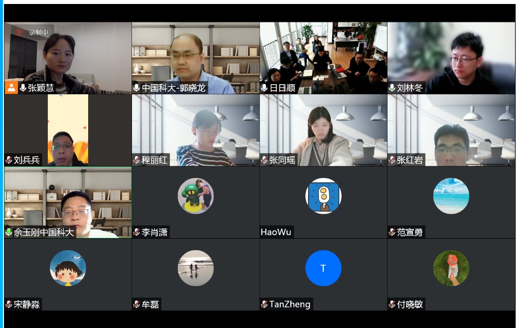The width and height of the screenshot is (516, 328).
Task: Click the name label 张红岩
Action: pyautogui.click(x=410, y=160)
